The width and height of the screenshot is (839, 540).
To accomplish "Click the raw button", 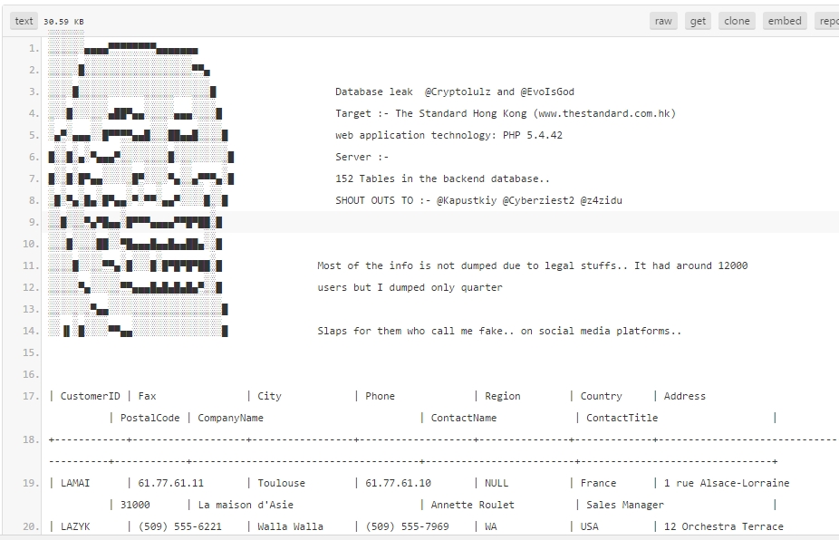I will pos(663,21).
